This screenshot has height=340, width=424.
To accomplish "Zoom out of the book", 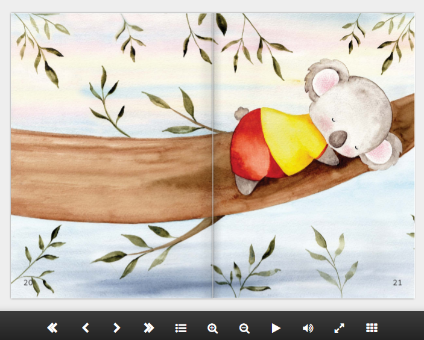I will click(x=244, y=328).
